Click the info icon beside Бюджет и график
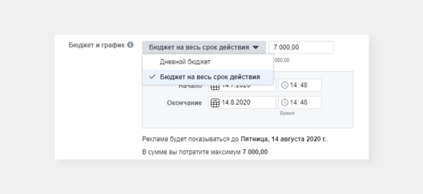Screen dimensions: 423x194 130,45
